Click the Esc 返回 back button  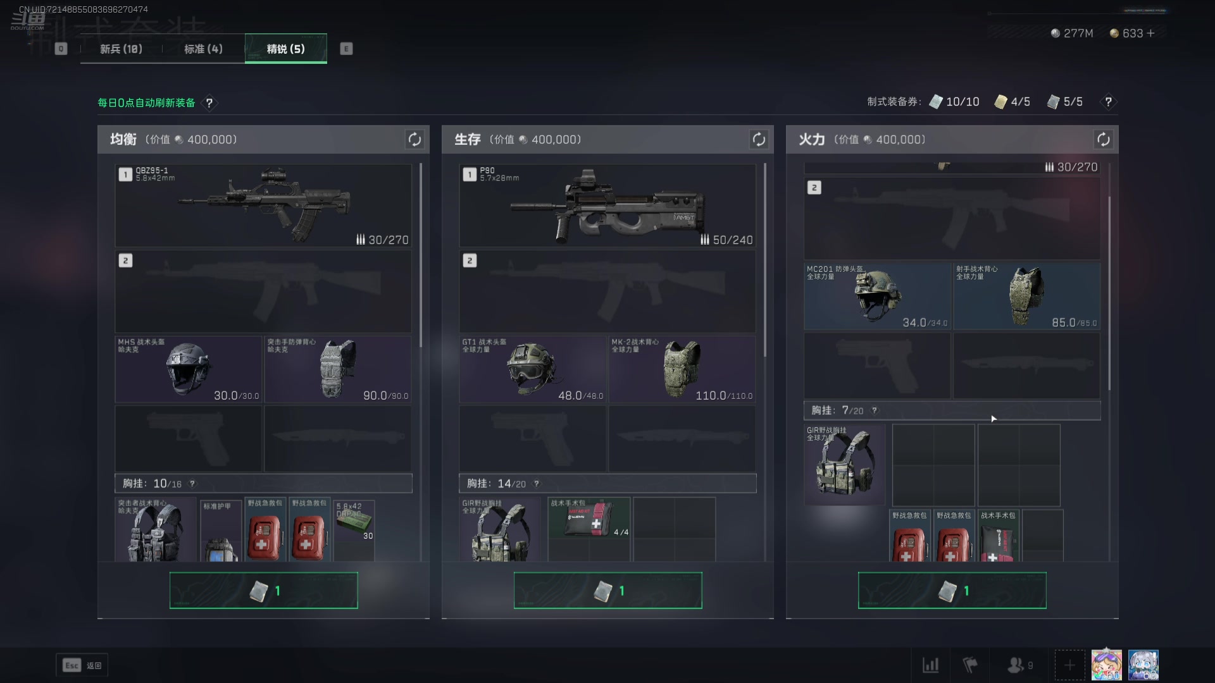point(82,665)
